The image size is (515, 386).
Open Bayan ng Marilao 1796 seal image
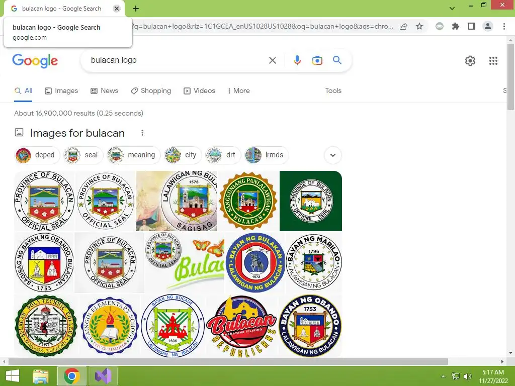314,262
